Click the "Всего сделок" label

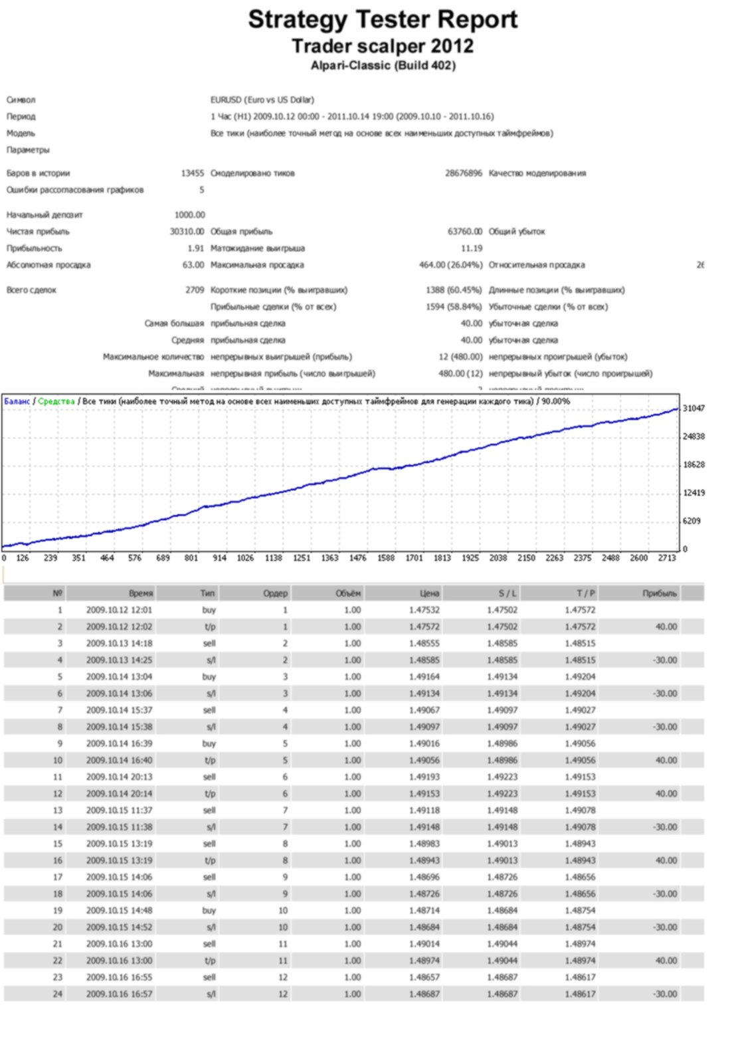pyautogui.click(x=31, y=290)
